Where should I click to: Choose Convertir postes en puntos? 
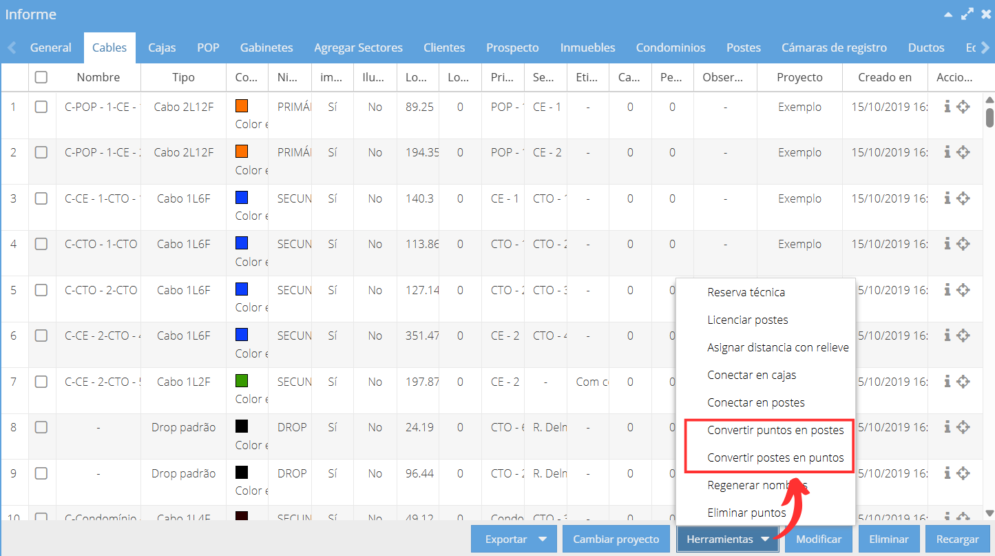766,457
